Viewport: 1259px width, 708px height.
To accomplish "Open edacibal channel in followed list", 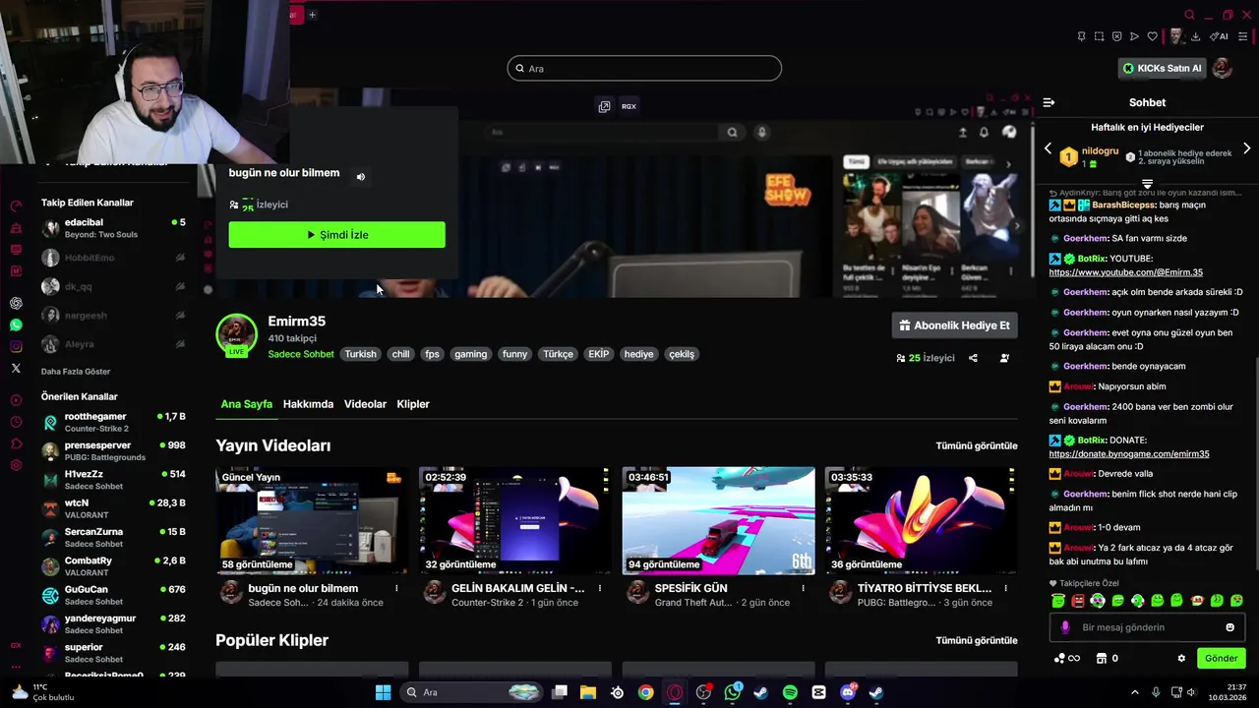I will (113, 228).
